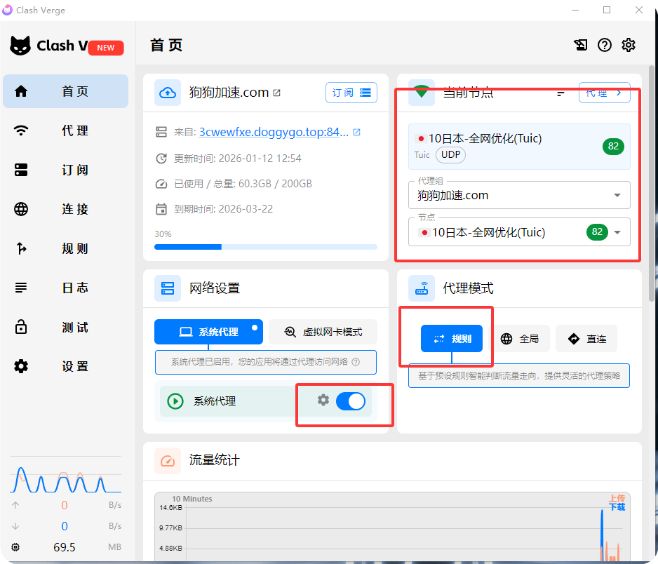This screenshot has height=564, width=658.
Task: Select the 连接 icon in the sidebar
Action: tap(21, 209)
